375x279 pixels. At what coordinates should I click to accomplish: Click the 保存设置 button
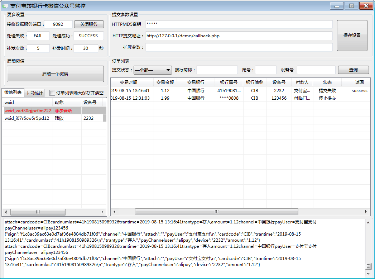point(352,36)
